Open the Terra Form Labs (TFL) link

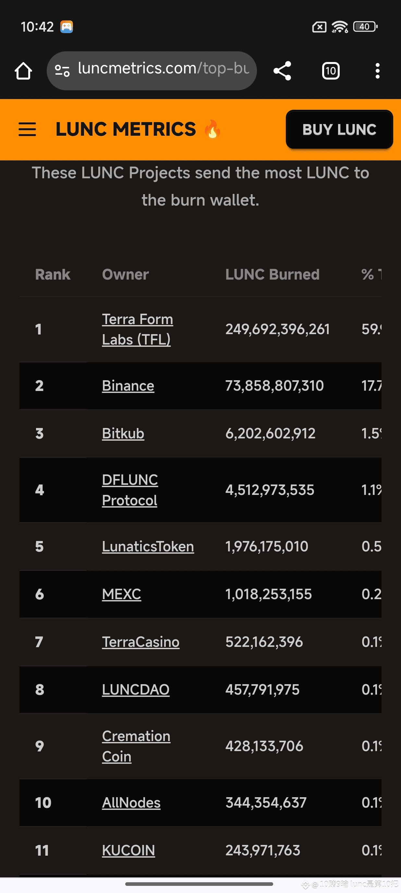pyautogui.click(x=138, y=329)
